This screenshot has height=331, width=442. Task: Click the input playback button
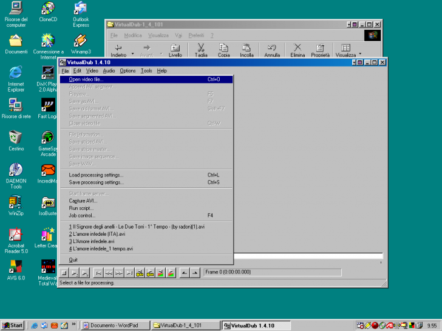point(75,273)
